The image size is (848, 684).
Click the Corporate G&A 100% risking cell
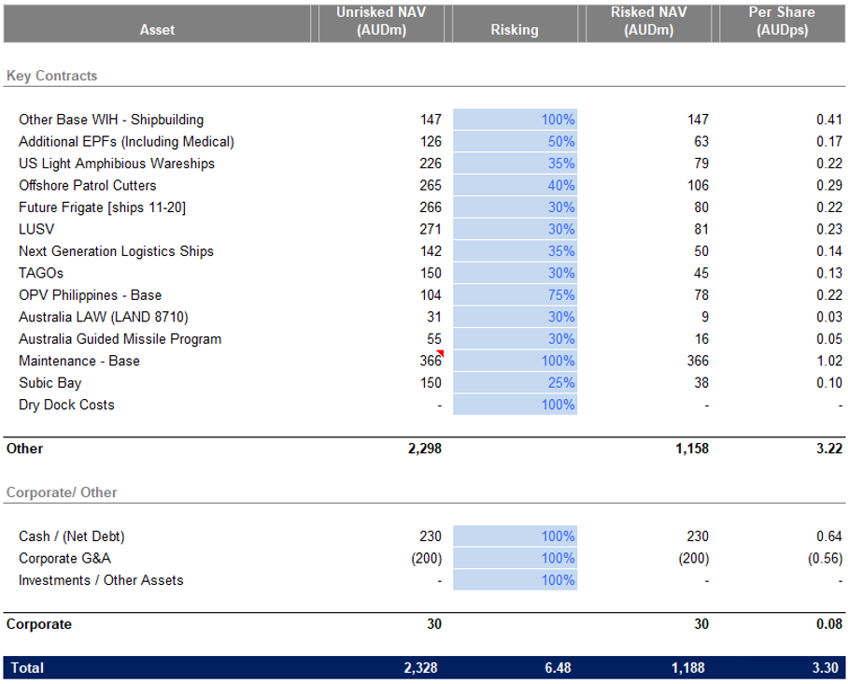coord(515,559)
